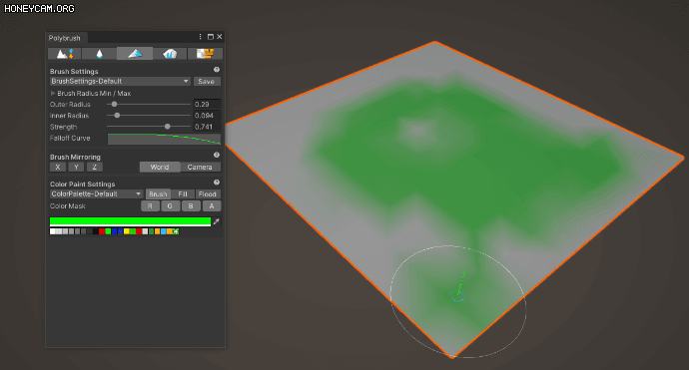689x370 pixels.
Task: Select the Sculpt mode mountain icon
Action: click(65, 54)
